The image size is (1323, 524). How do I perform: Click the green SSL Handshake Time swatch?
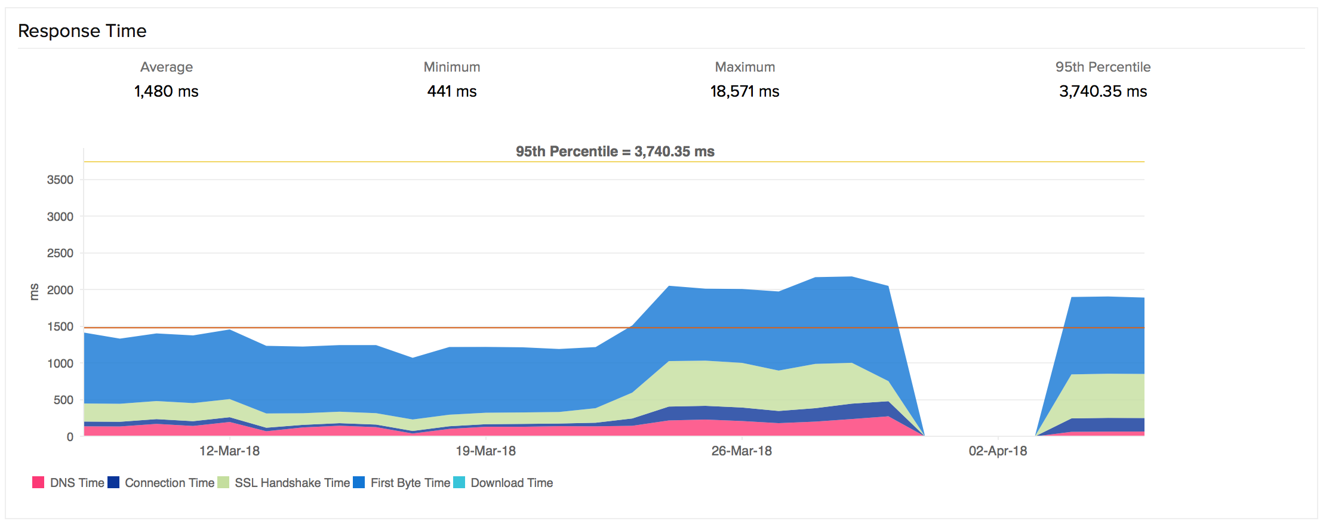point(223,483)
